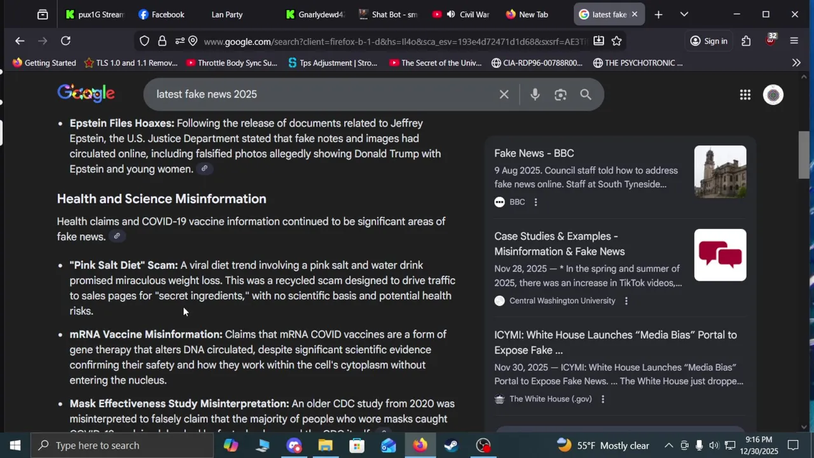The width and height of the screenshot is (814, 458).
Task: Mute the Civil War tab audio
Action: coord(451,14)
